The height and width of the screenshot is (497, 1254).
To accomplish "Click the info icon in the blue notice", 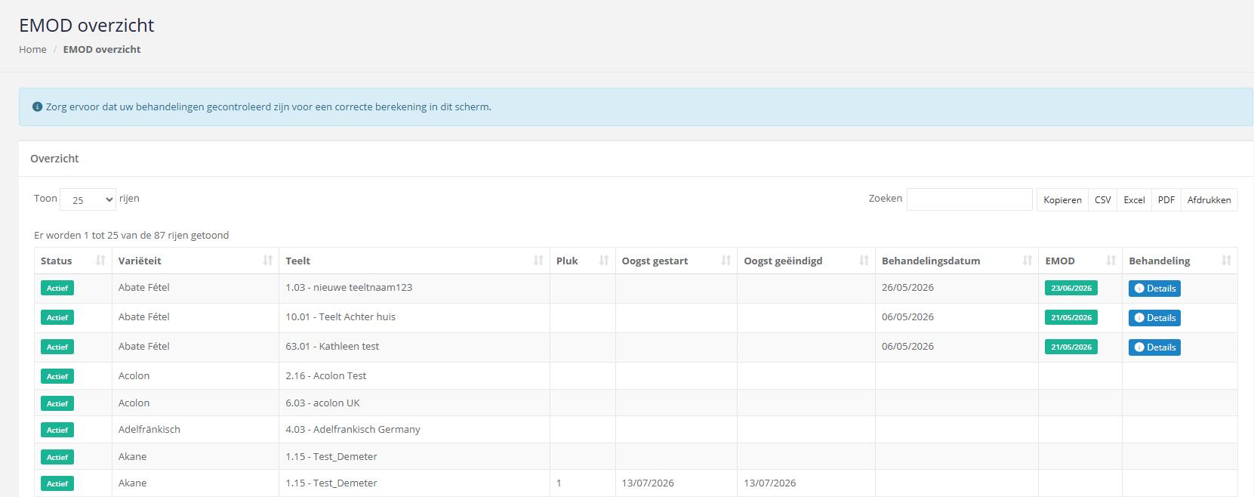I will (x=37, y=107).
